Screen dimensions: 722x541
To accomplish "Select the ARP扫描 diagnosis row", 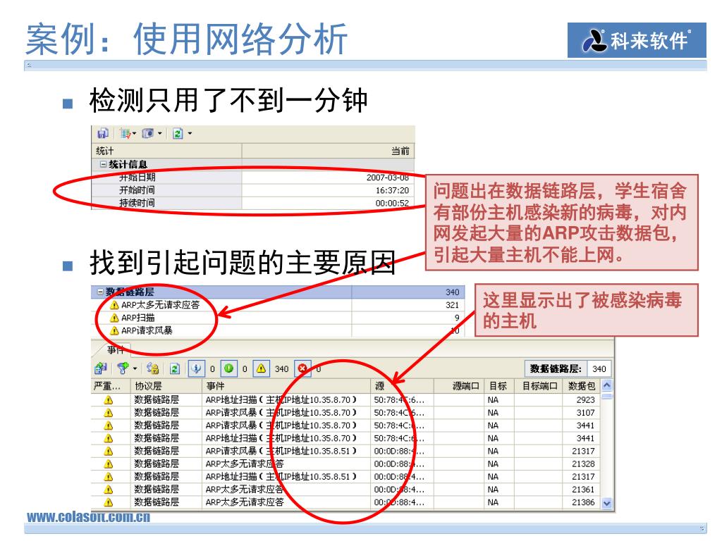I will tap(278, 318).
